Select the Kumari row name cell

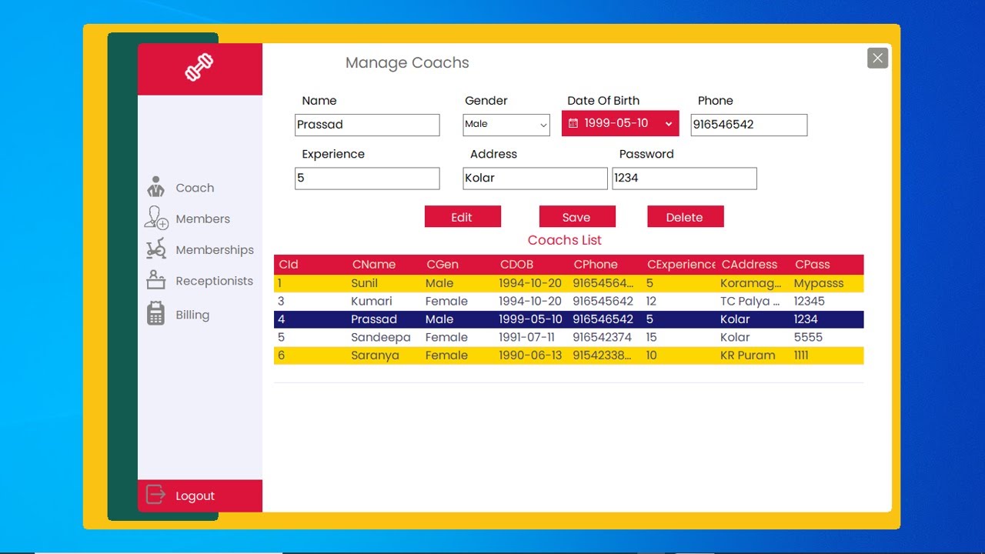[x=385, y=301]
